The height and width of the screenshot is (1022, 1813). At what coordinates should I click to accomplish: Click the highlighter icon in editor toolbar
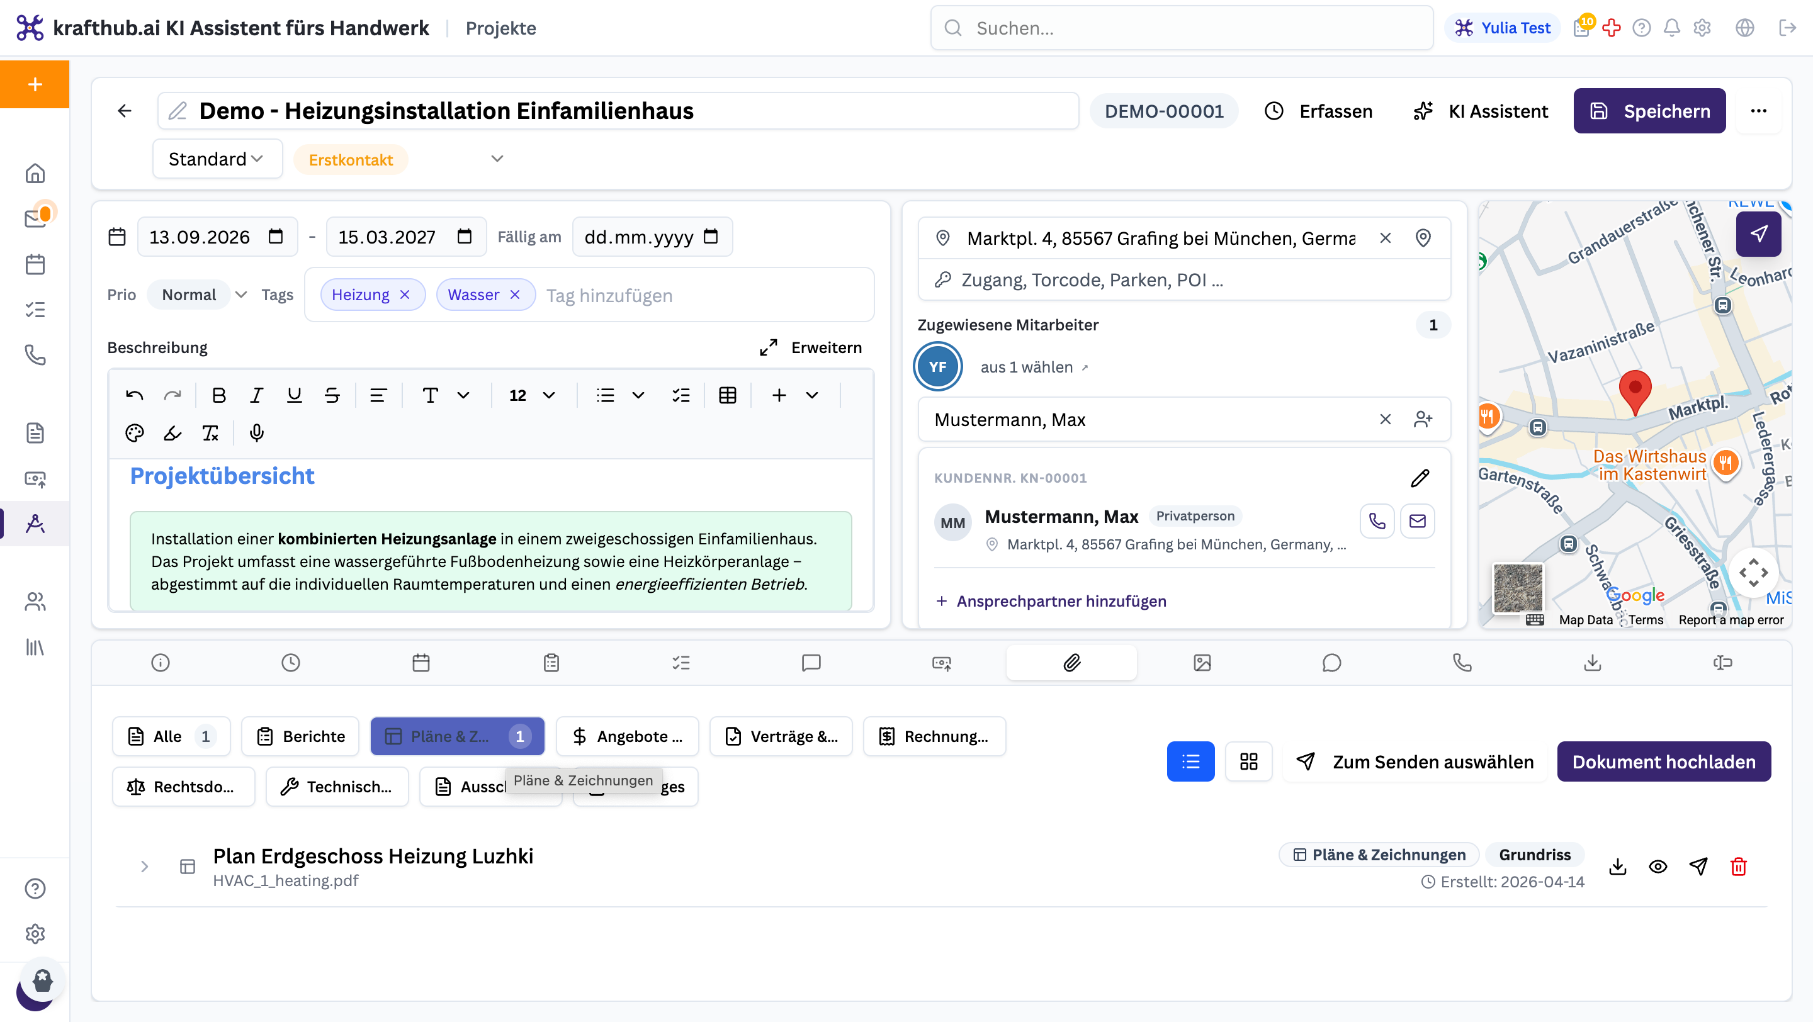click(x=172, y=432)
